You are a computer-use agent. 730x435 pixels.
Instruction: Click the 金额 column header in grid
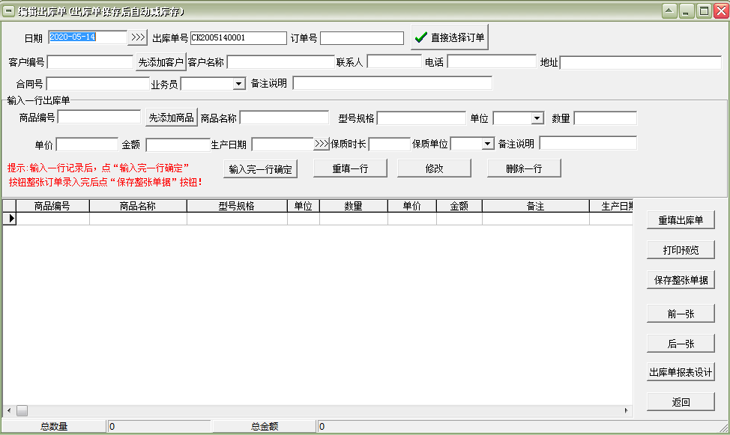pyautogui.click(x=459, y=206)
